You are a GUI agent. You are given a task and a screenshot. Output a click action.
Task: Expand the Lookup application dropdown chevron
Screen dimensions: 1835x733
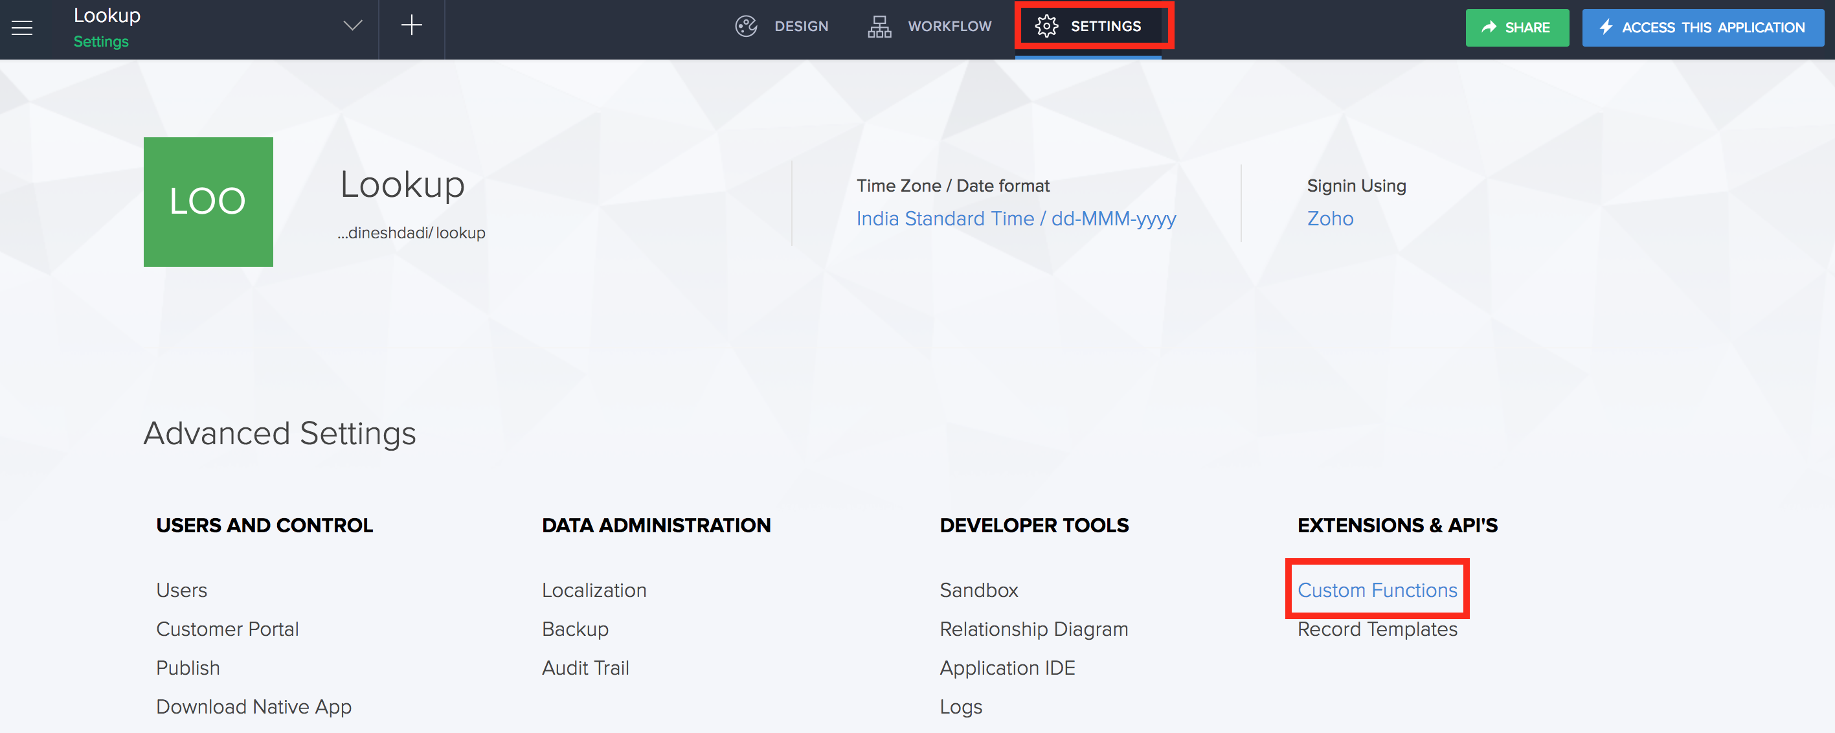353,27
